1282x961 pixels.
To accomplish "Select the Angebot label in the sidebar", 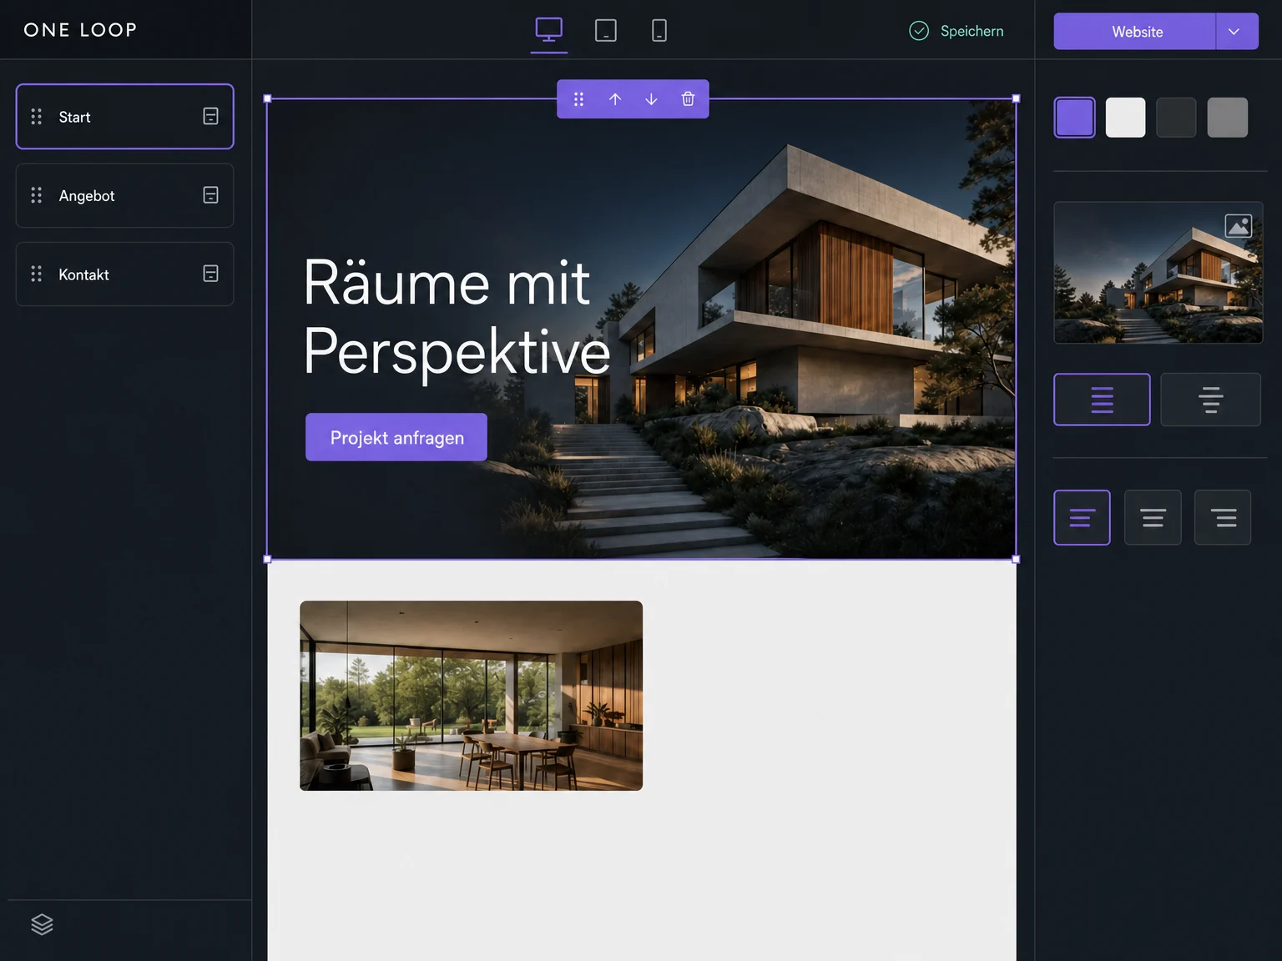I will (87, 196).
